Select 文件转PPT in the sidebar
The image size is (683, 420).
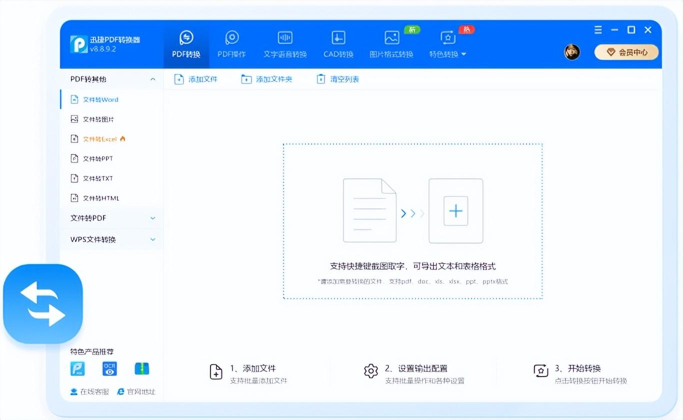click(97, 158)
